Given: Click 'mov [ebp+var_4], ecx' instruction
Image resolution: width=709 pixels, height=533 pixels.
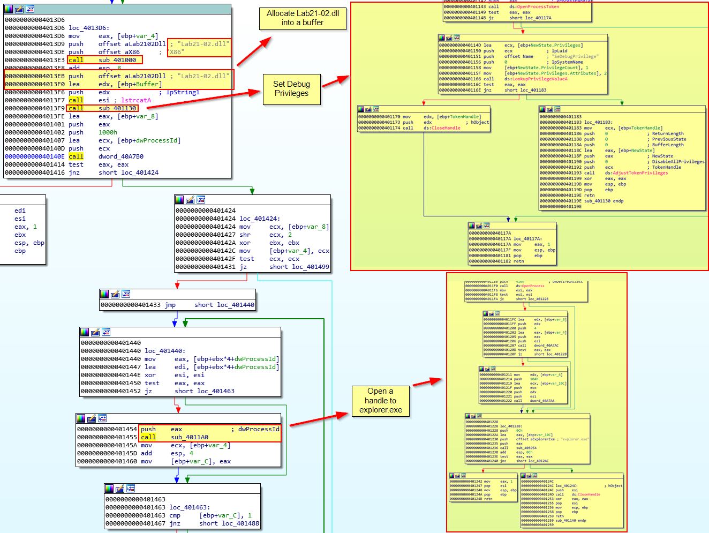Looking at the screenshot, I should coord(284,251).
